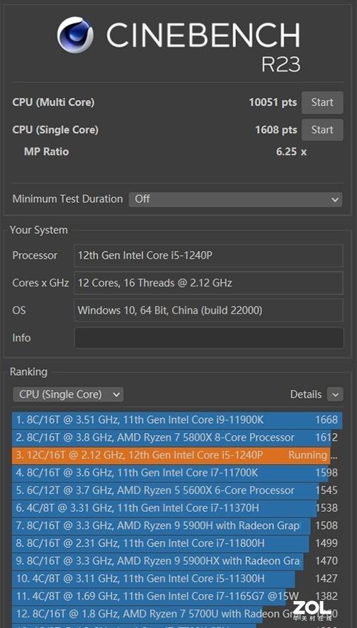This screenshot has height=628, width=357.
Task: Expand the Details chevron in Ranking
Action: pyautogui.click(x=335, y=395)
